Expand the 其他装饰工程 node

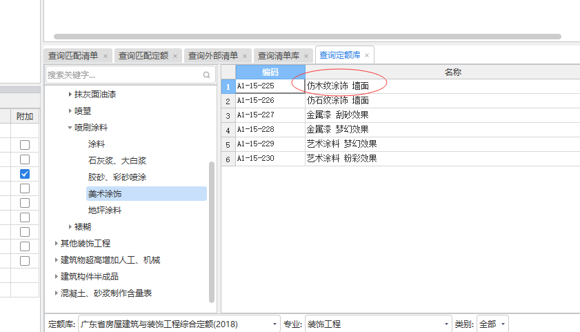pos(57,243)
